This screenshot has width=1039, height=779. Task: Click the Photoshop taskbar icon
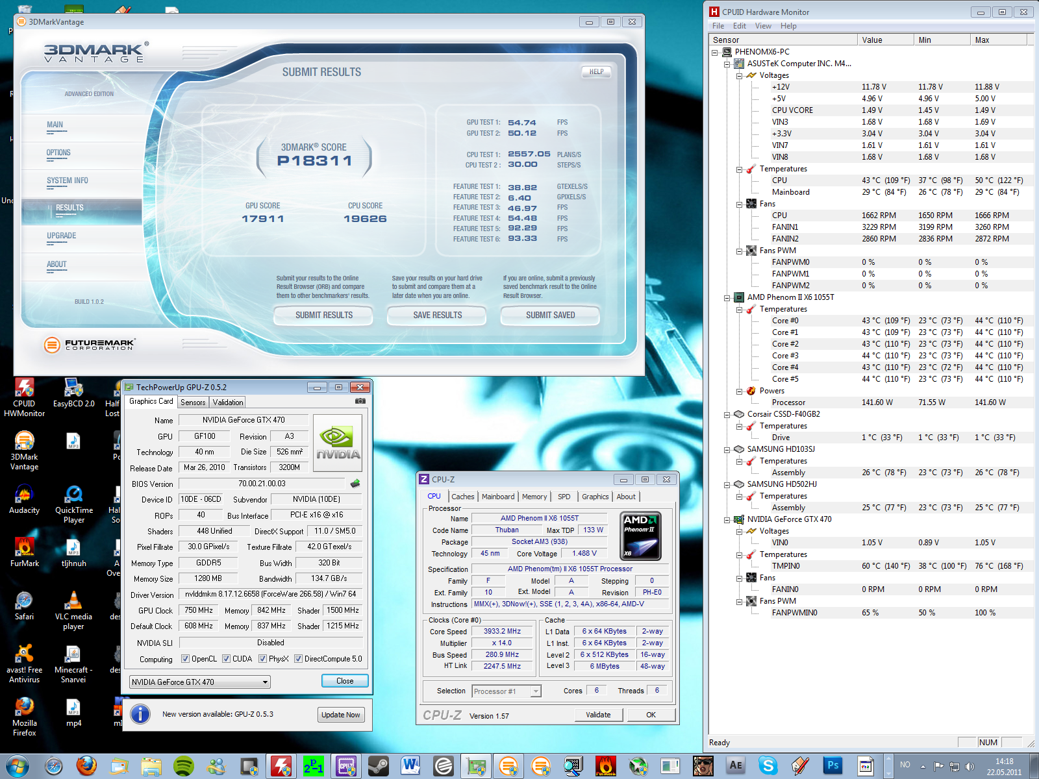832,766
